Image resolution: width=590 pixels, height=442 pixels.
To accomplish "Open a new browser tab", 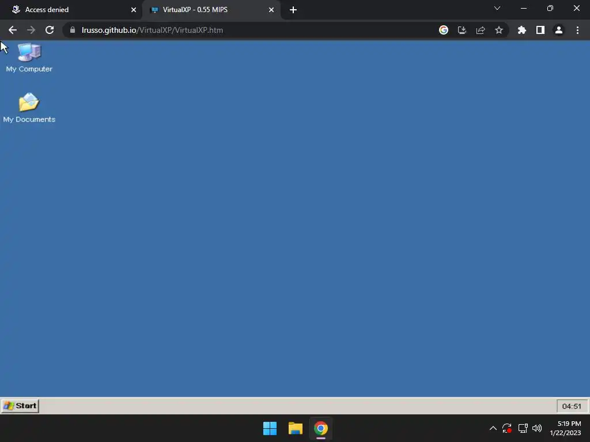I will click(293, 10).
